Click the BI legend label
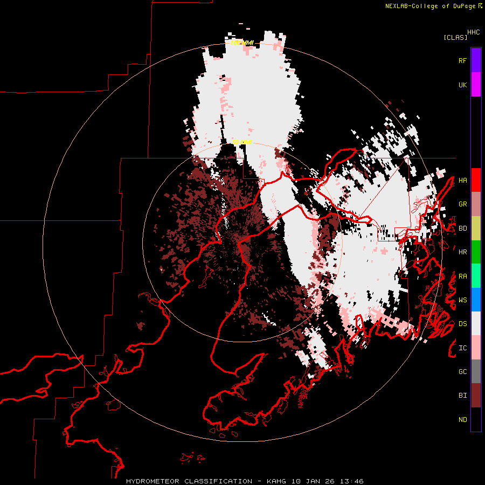 [462, 396]
